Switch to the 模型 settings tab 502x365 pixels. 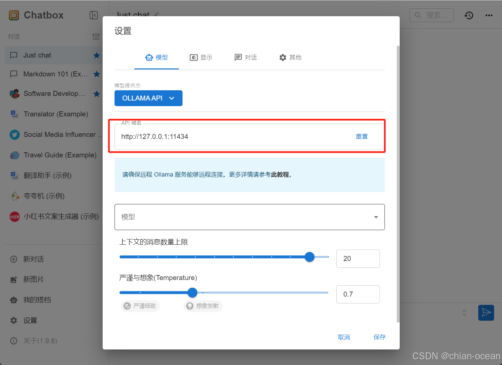(156, 58)
